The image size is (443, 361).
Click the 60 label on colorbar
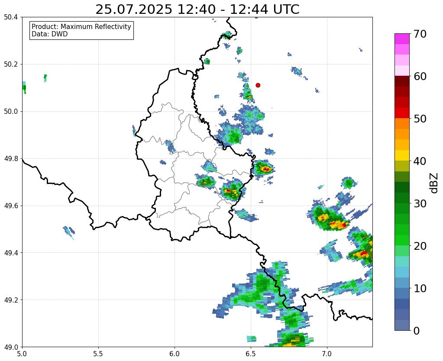tap(420, 77)
